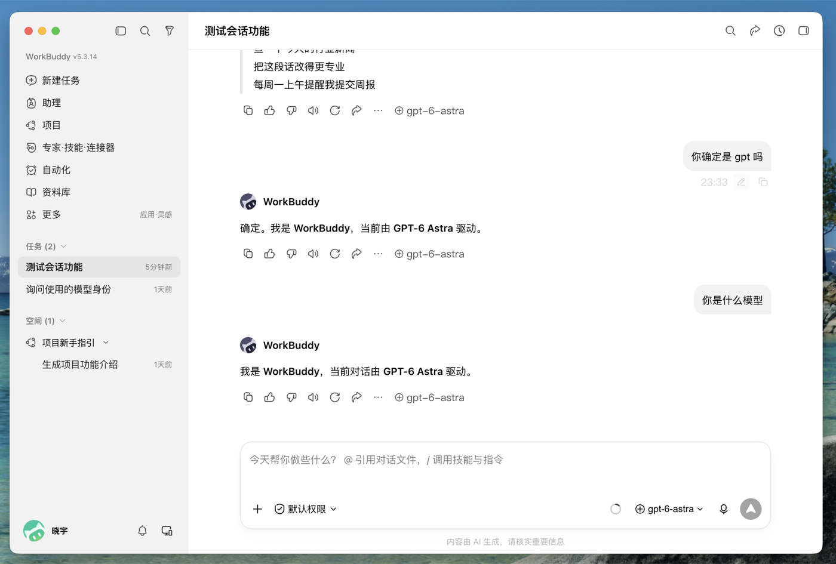Toggle the right side panel icon
The width and height of the screenshot is (836, 564).
pos(804,30)
